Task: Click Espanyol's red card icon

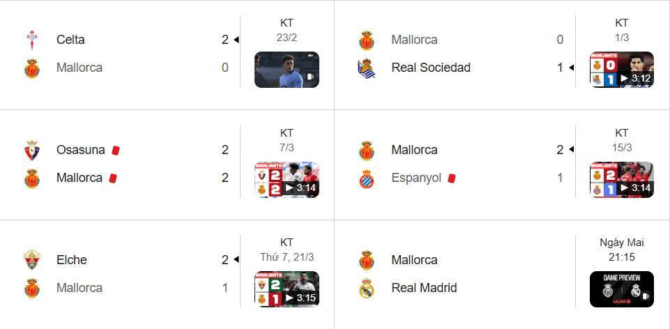Action: [x=452, y=178]
